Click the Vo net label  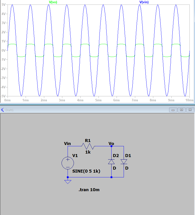tap(111, 144)
